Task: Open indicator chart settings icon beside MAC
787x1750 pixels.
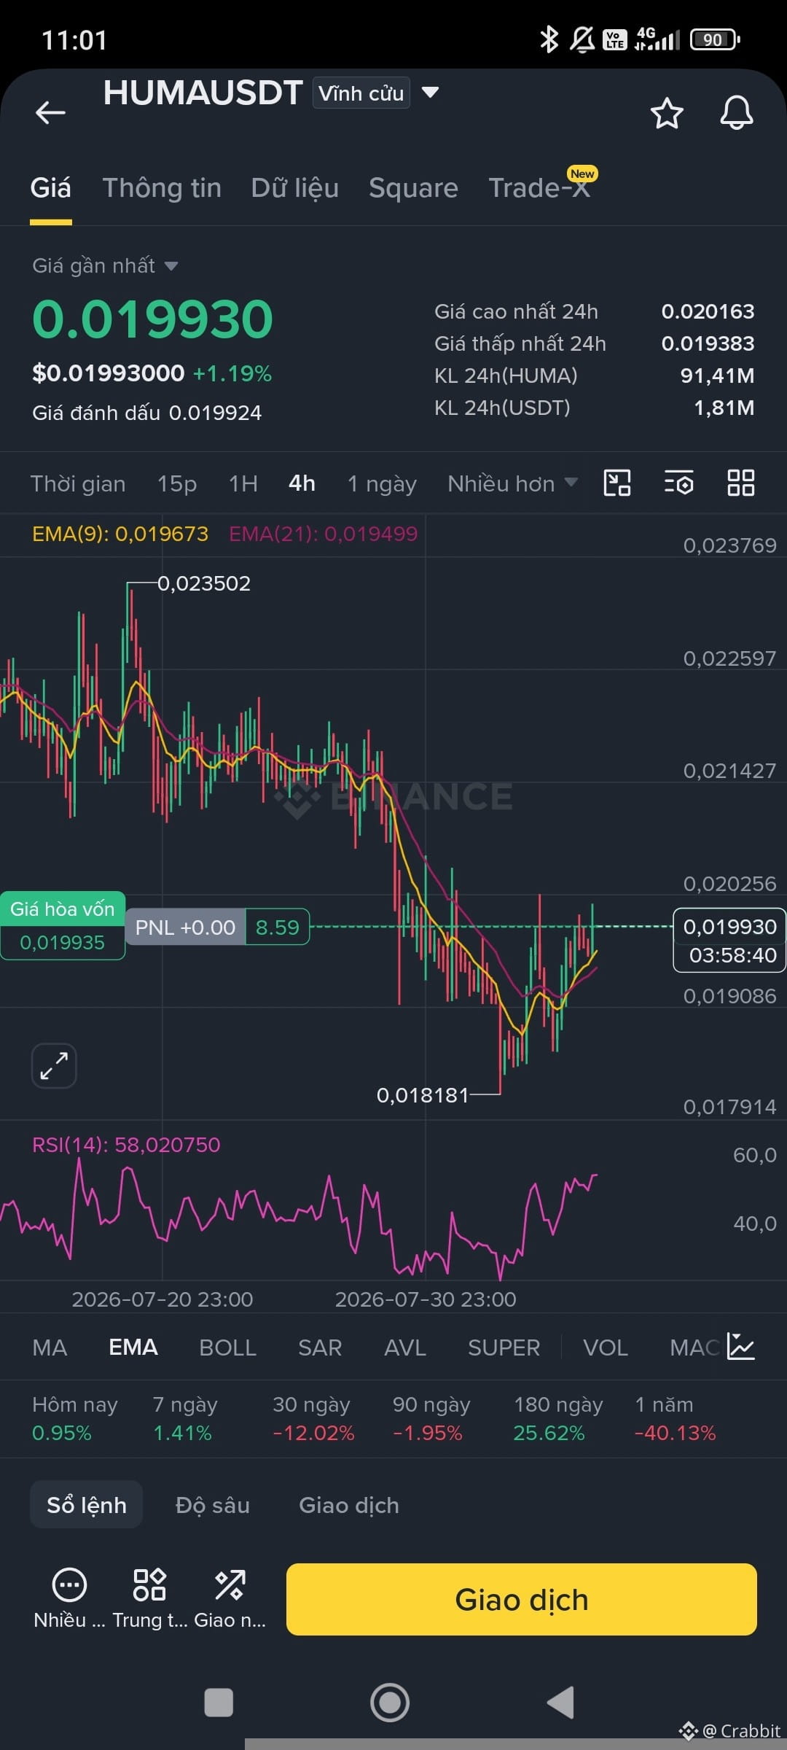Action: click(740, 1347)
